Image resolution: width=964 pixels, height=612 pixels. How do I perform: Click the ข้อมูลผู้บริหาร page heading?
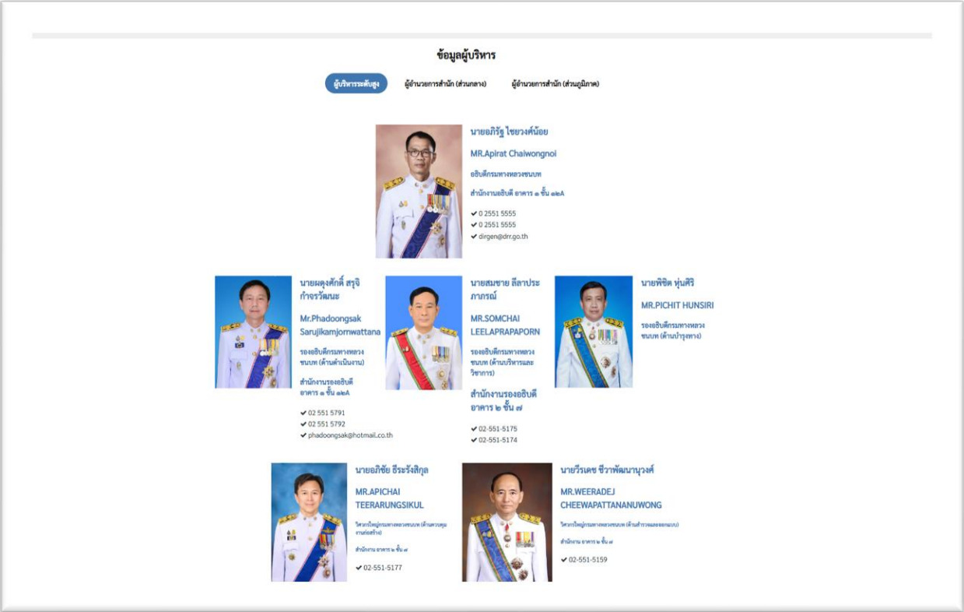coord(465,55)
